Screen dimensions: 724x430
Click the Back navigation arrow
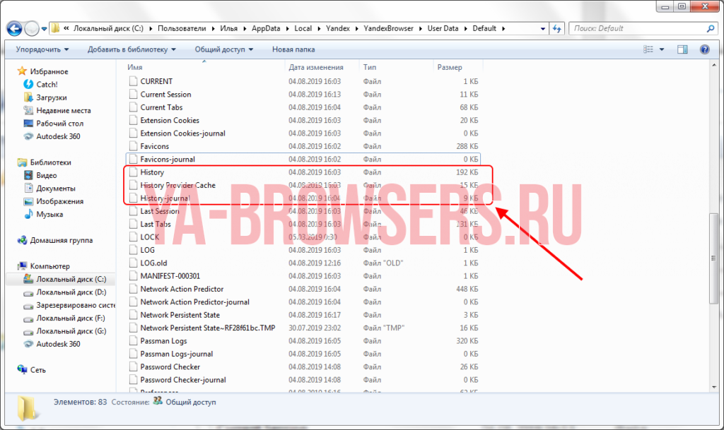point(13,28)
